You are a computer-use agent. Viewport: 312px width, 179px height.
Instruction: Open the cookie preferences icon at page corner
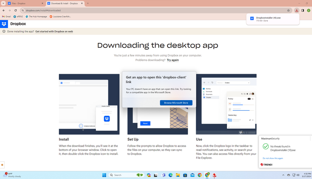tap(2, 165)
